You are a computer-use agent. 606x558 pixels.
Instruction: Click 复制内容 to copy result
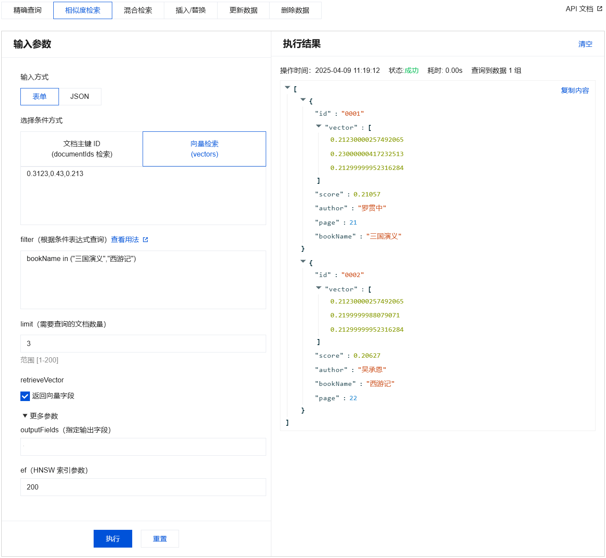pyautogui.click(x=574, y=90)
